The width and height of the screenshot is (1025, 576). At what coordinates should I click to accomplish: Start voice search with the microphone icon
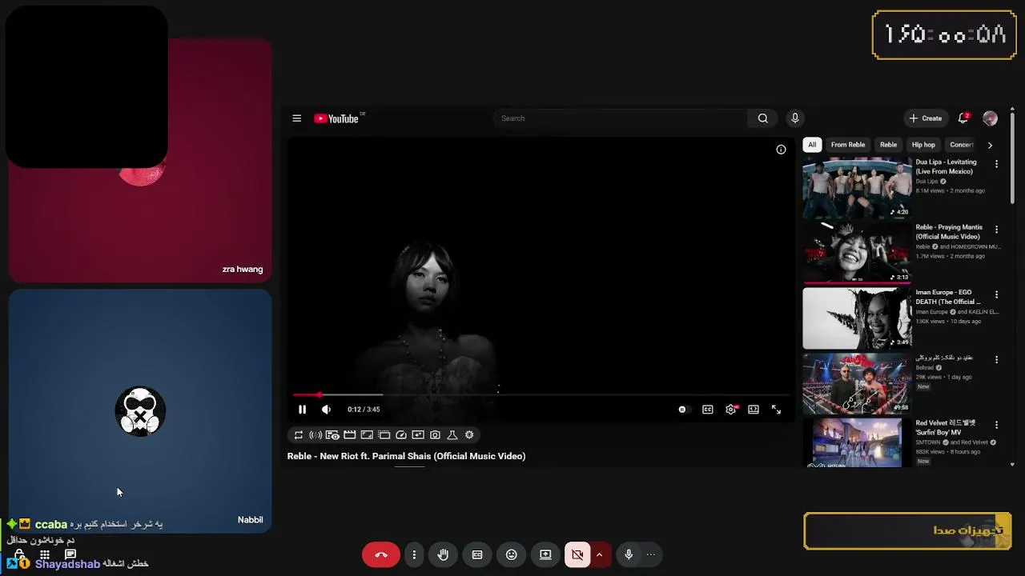(x=795, y=118)
